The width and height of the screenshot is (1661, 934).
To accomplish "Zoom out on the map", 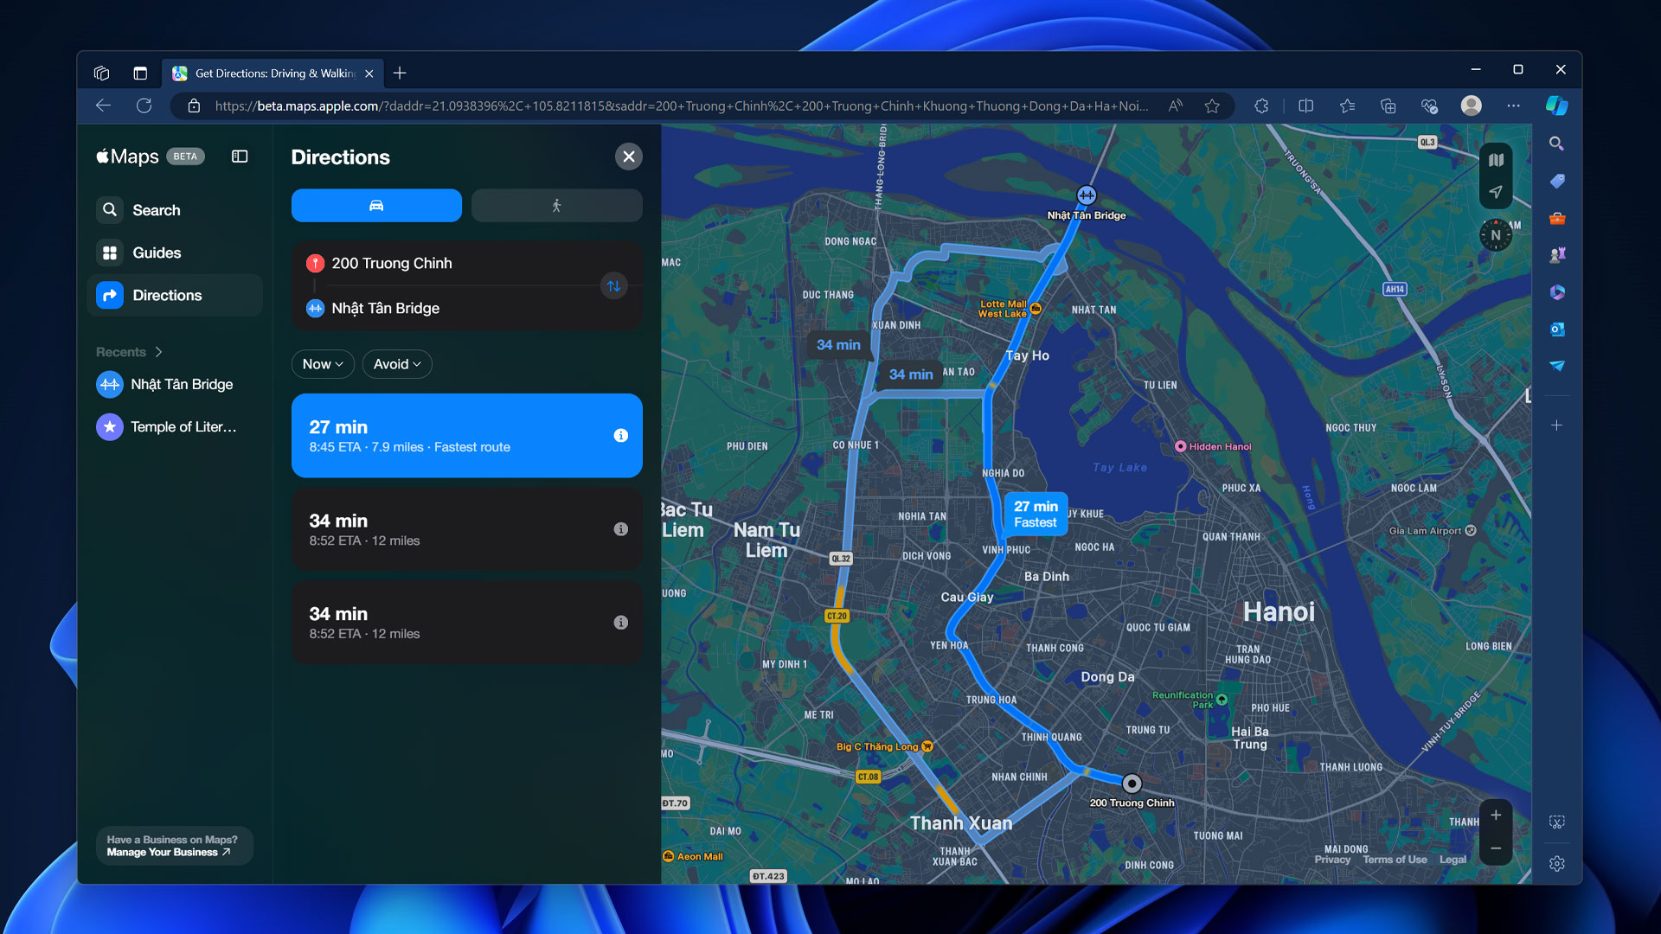I will (1496, 848).
